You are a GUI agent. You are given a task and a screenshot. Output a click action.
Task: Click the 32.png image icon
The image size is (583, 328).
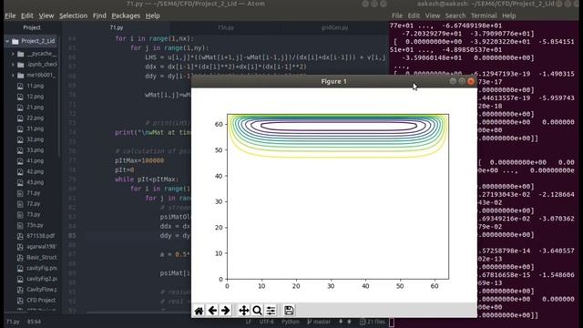pos(20,139)
